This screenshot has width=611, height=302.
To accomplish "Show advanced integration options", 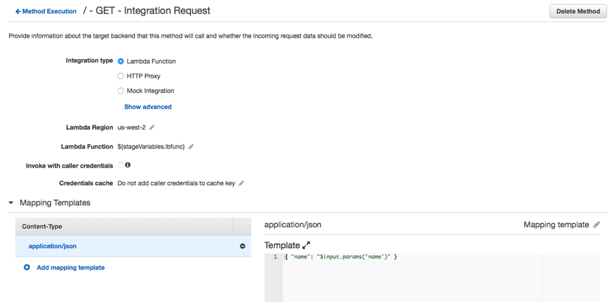I will (x=148, y=107).
